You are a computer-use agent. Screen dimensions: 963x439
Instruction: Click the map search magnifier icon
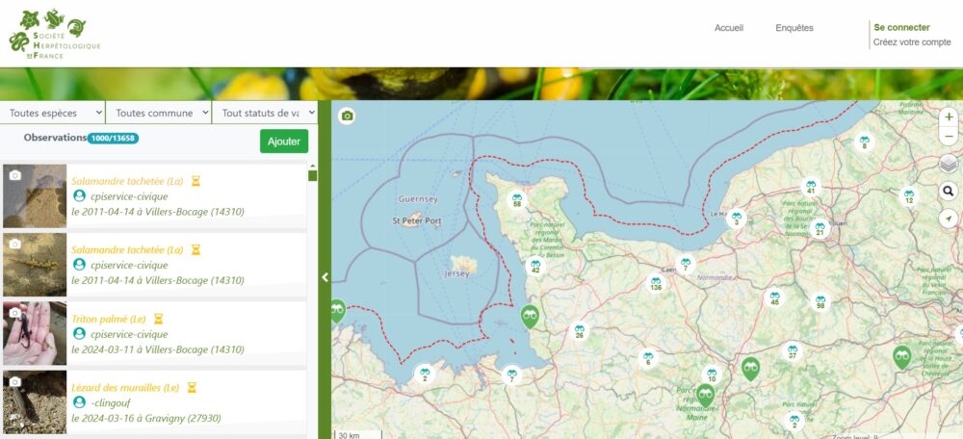pyautogui.click(x=949, y=192)
